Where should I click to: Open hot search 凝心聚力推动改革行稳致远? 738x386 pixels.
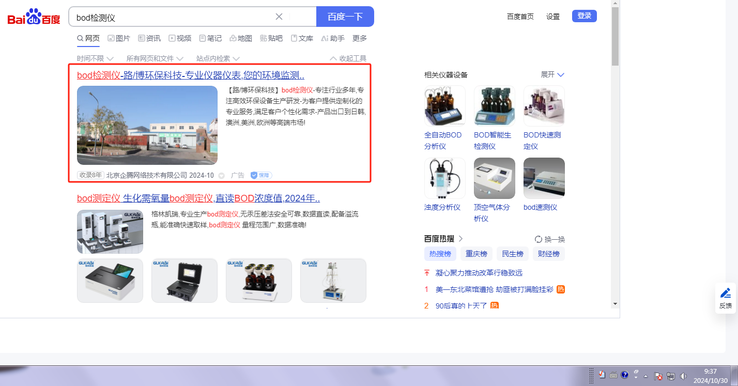coord(479,273)
